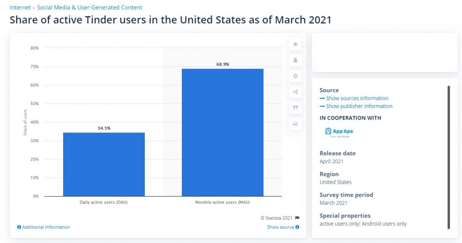The image size is (462, 243).
Task: Click Show sources information link
Action: click(357, 98)
